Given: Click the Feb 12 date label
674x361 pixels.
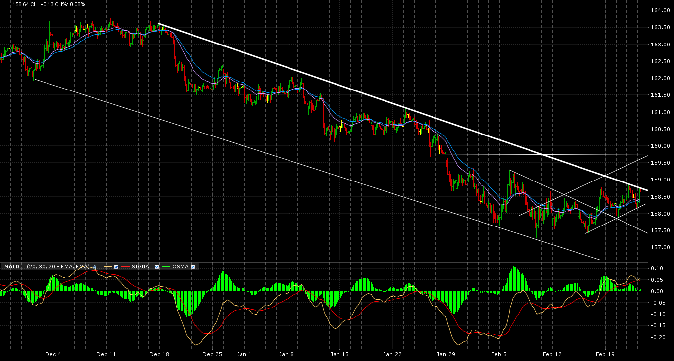Looking at the screenshot, I should pyautogui.click(x=552, y=354).
